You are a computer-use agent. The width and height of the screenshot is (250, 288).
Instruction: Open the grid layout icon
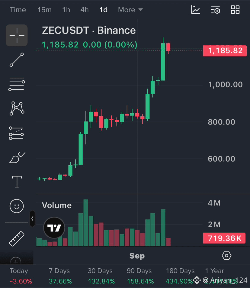[x=235, y=10]
